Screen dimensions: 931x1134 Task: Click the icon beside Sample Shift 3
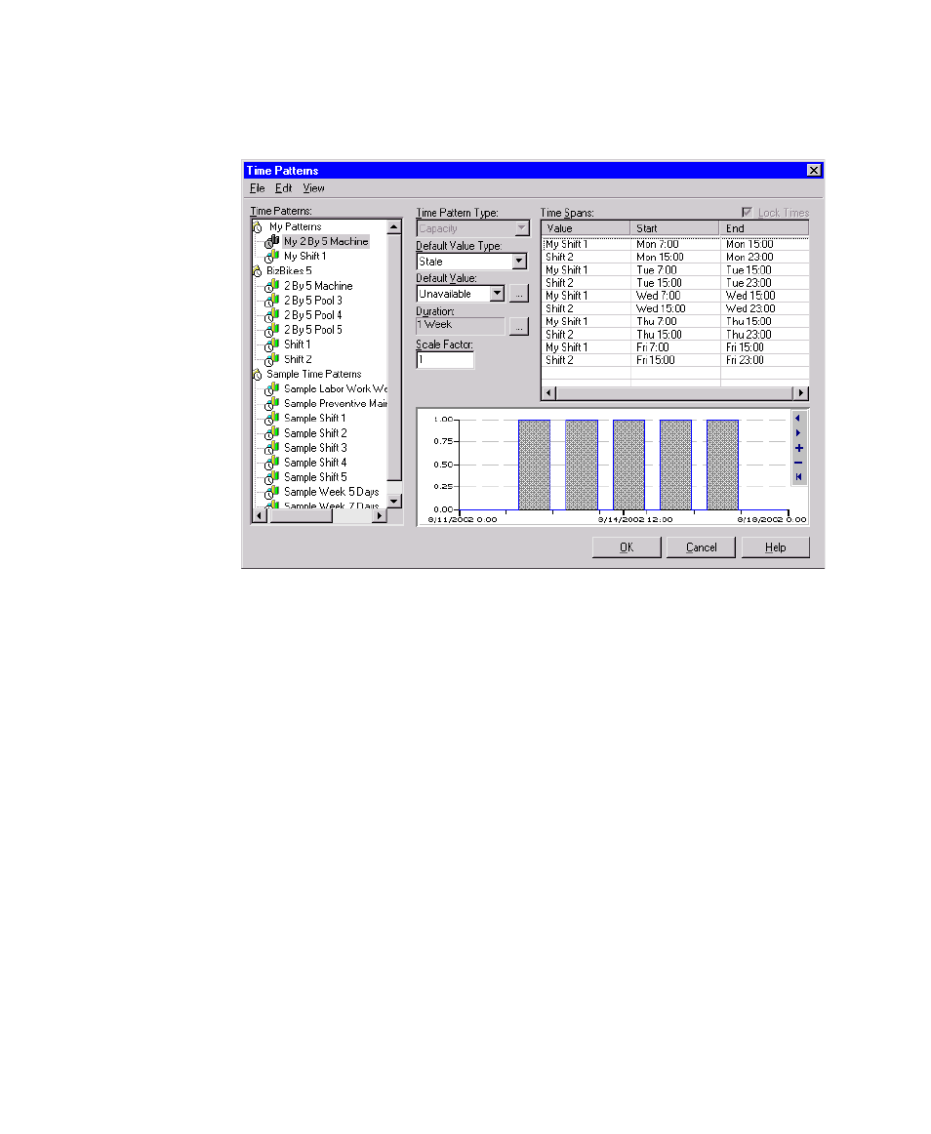tap(272, 448)
